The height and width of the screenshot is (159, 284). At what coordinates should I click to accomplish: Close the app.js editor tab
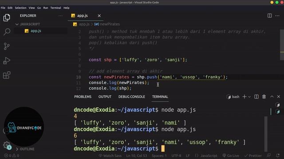pyautogui.click(x=99, y=16)
